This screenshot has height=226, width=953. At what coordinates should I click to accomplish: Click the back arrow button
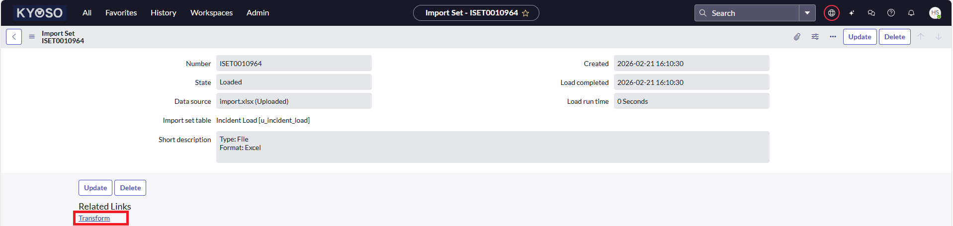(x=14, y=37)
